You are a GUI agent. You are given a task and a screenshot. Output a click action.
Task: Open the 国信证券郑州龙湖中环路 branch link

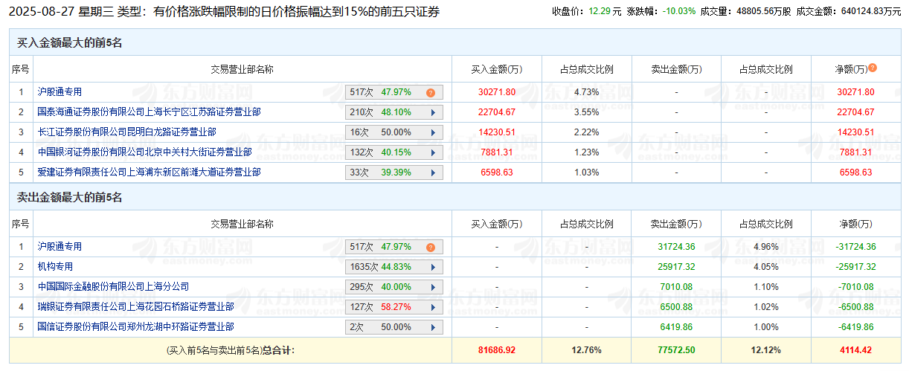click(135, 326)
